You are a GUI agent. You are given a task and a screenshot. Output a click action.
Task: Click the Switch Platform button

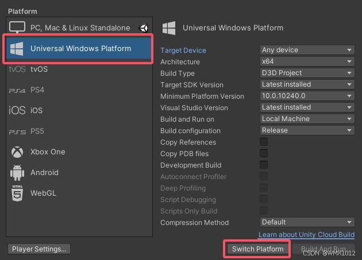click(257, 249)
